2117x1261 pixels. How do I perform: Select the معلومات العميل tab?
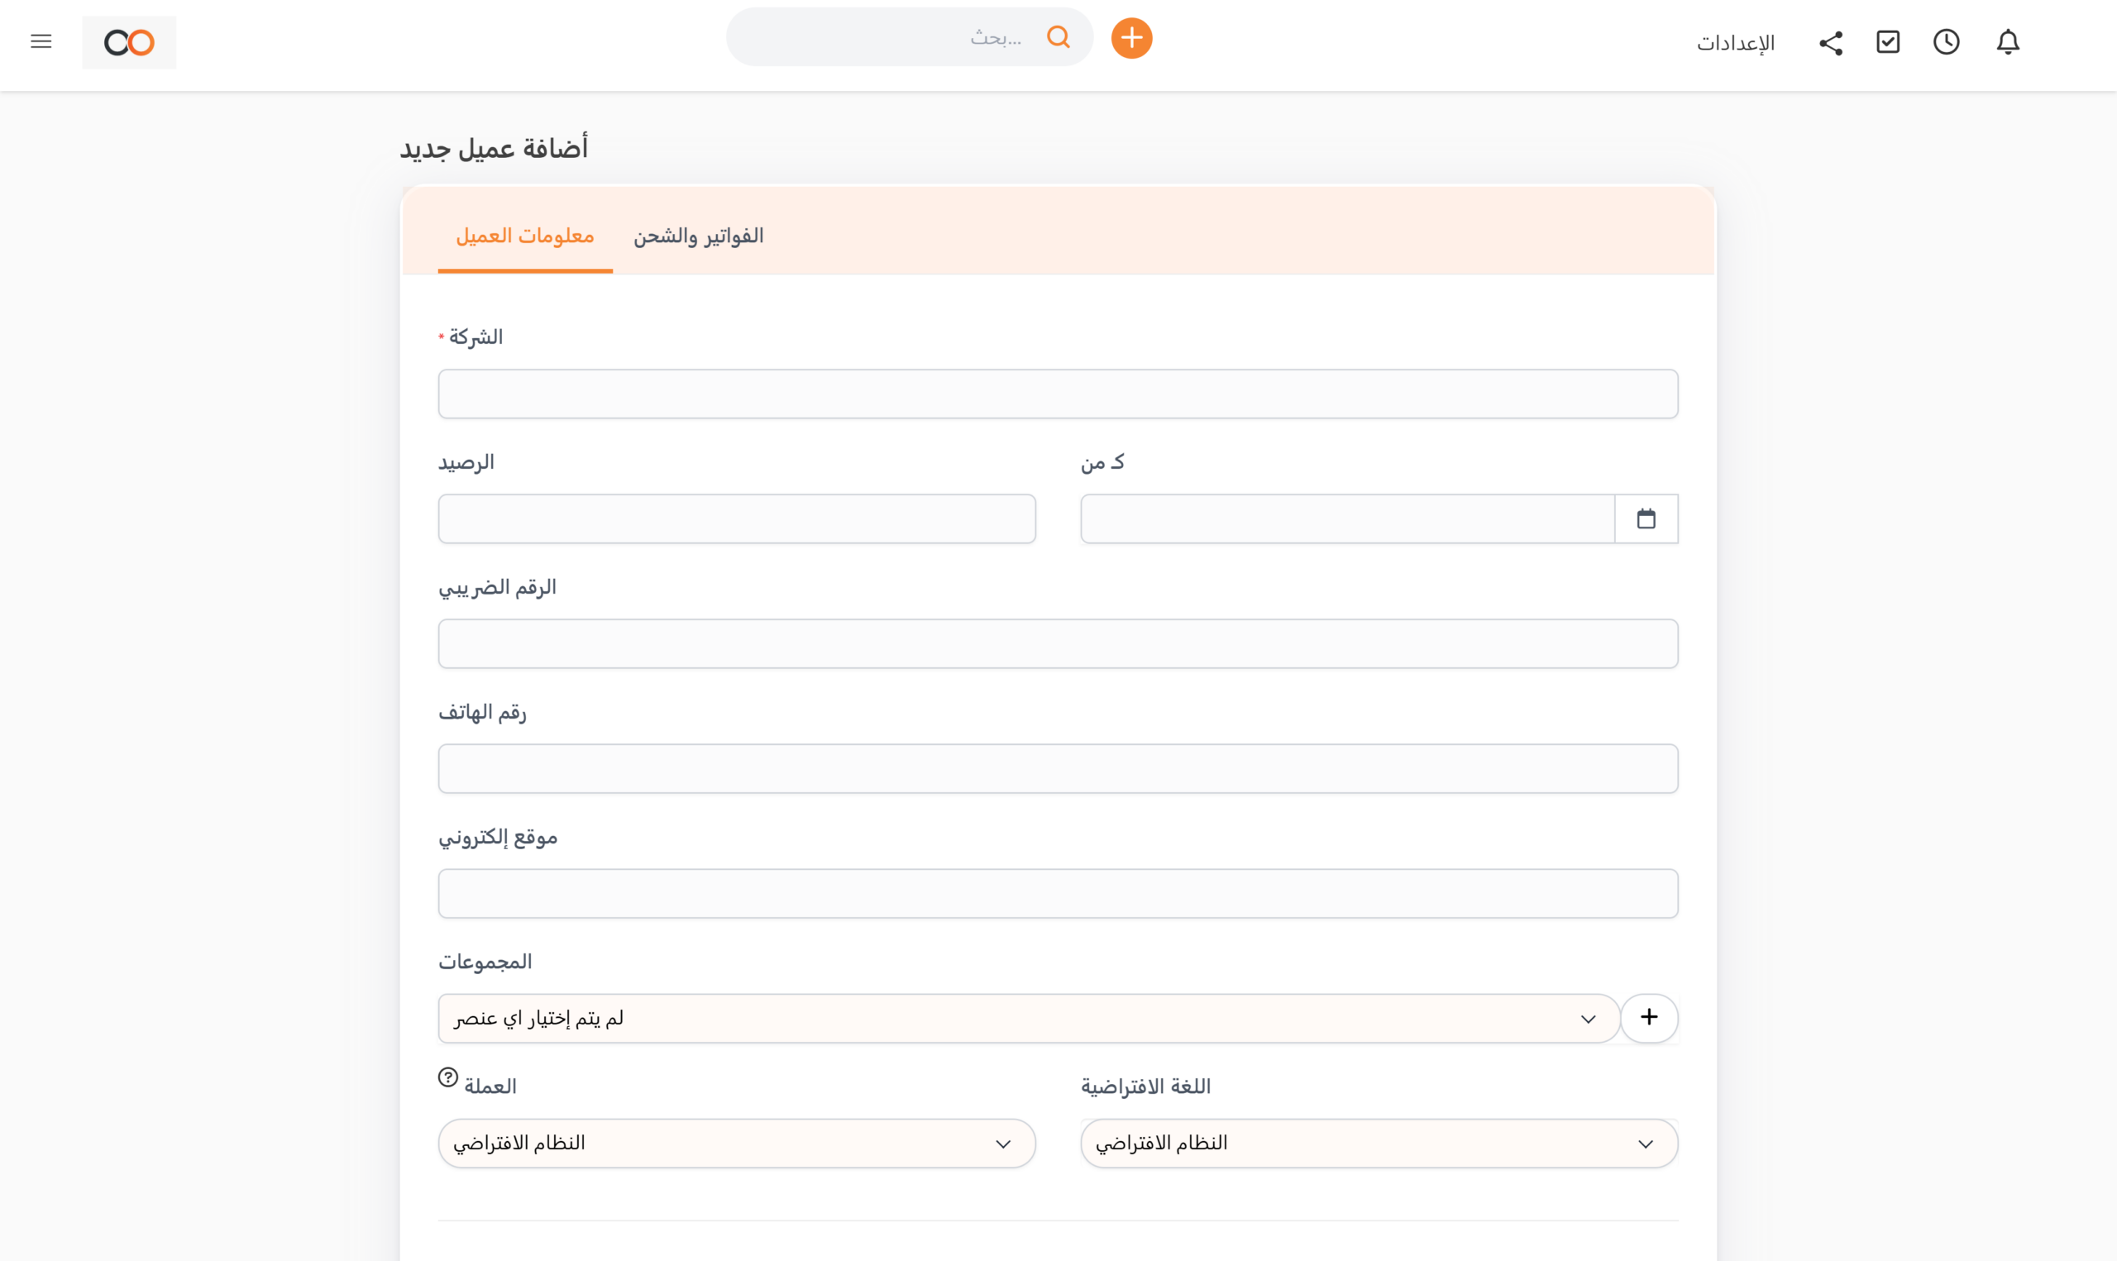(525, 236)
